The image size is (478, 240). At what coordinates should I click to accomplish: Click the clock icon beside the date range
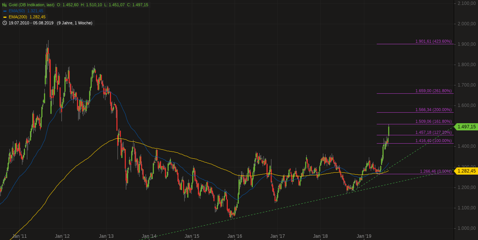pyautogui.click(x=5, y=23)
